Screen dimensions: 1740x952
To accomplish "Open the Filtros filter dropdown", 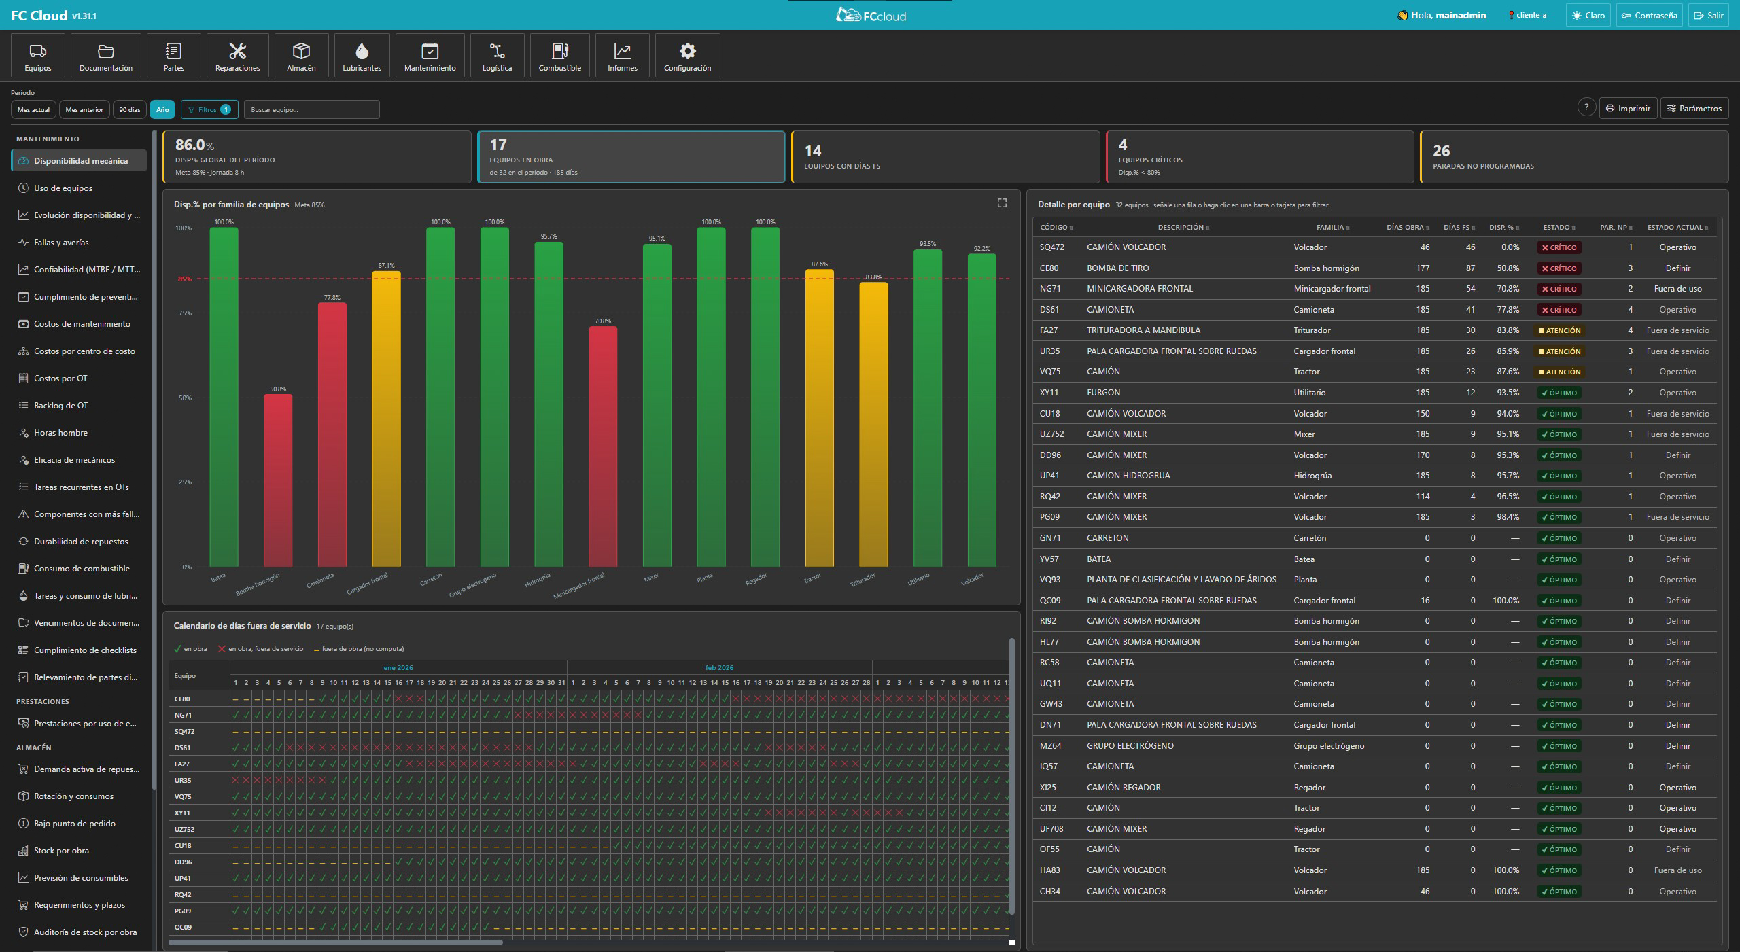I will (x=209, y=109).
